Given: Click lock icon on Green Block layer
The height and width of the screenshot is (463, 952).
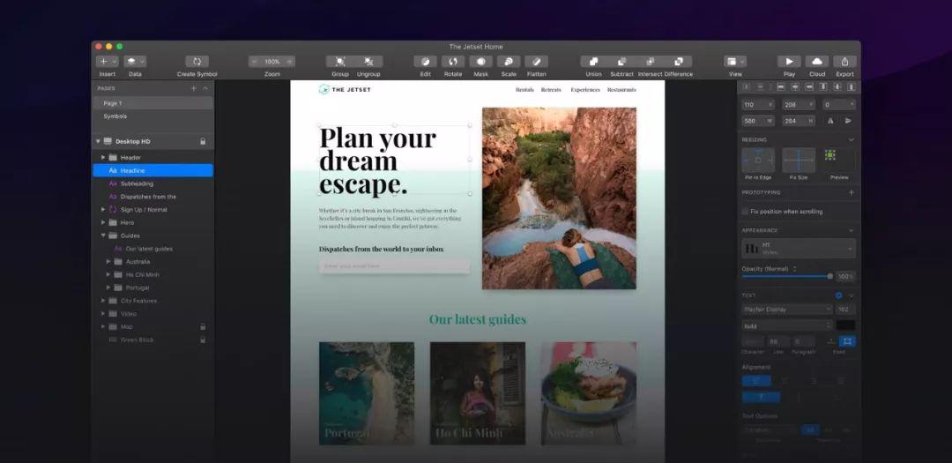Looking at the screenshot, I should 203,340.
